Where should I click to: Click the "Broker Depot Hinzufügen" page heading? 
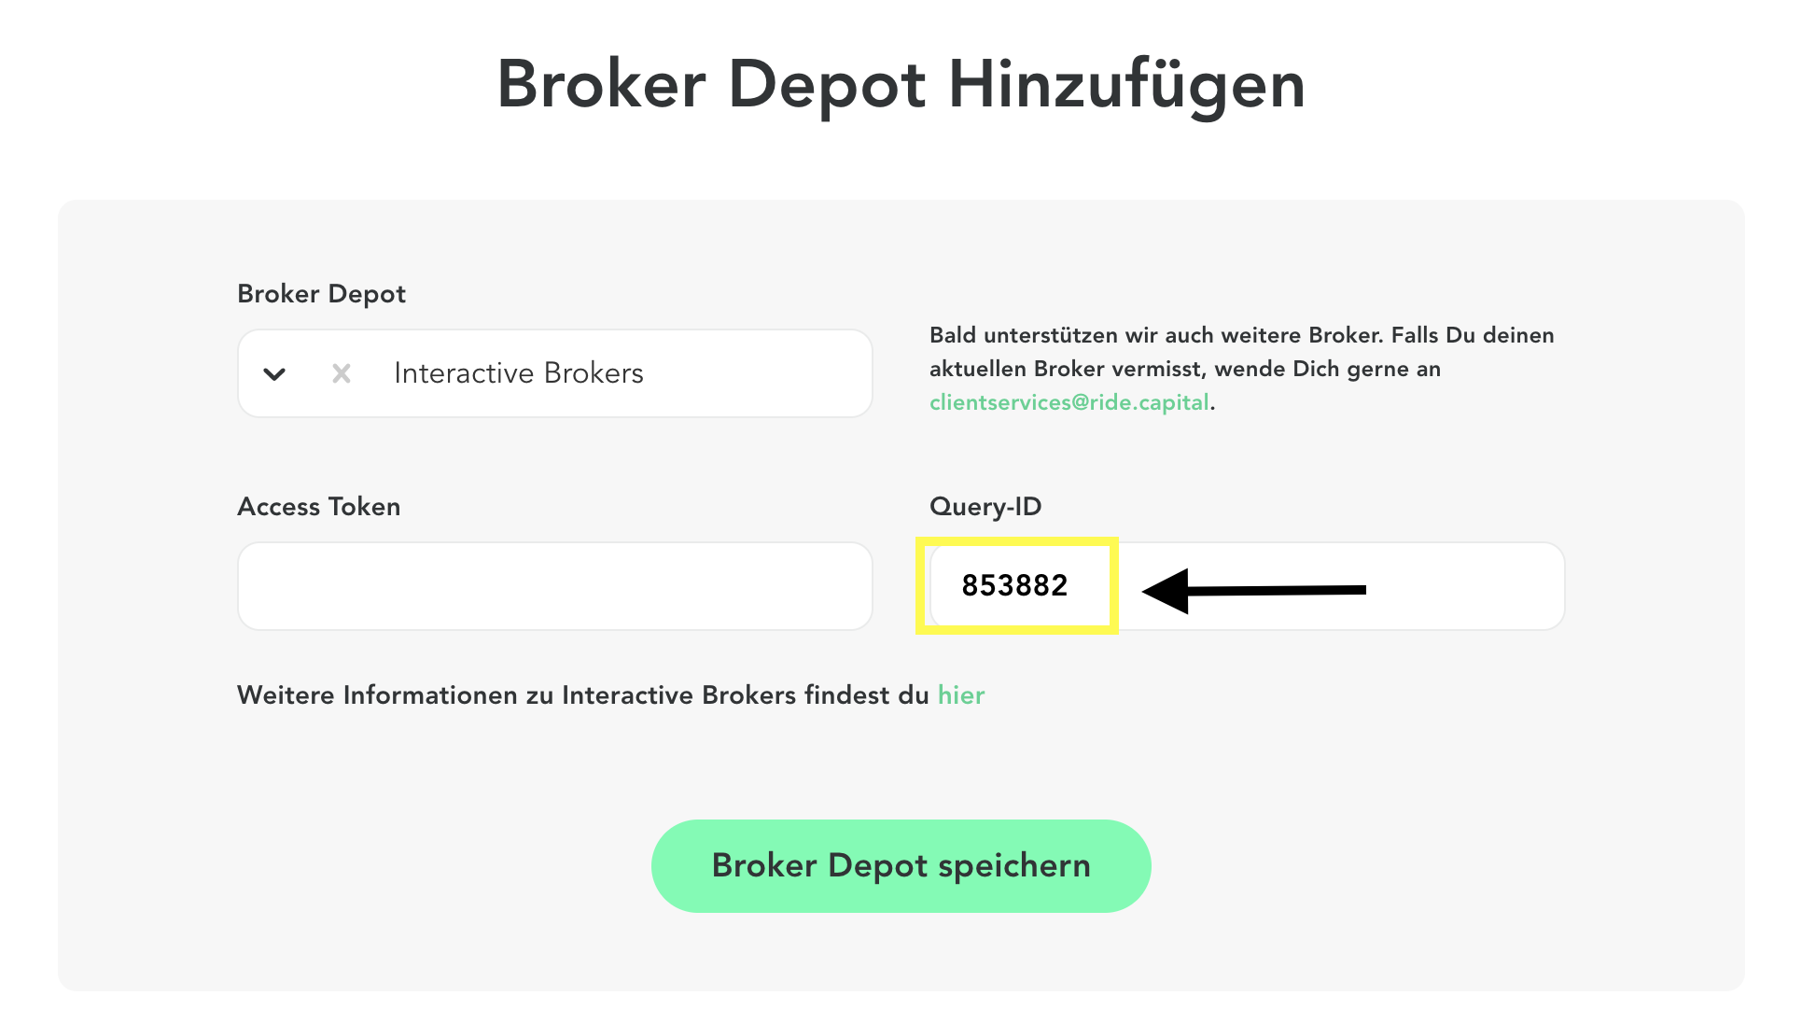[901, 85]
